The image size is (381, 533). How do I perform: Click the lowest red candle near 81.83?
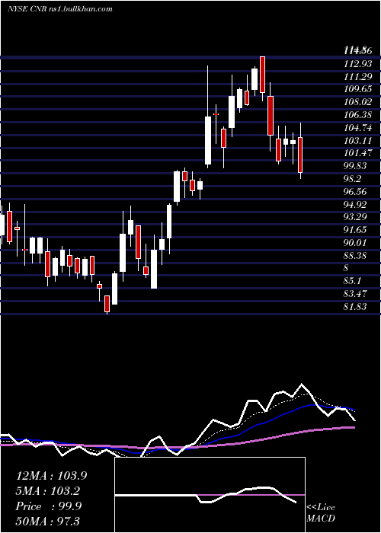(107, 304)
